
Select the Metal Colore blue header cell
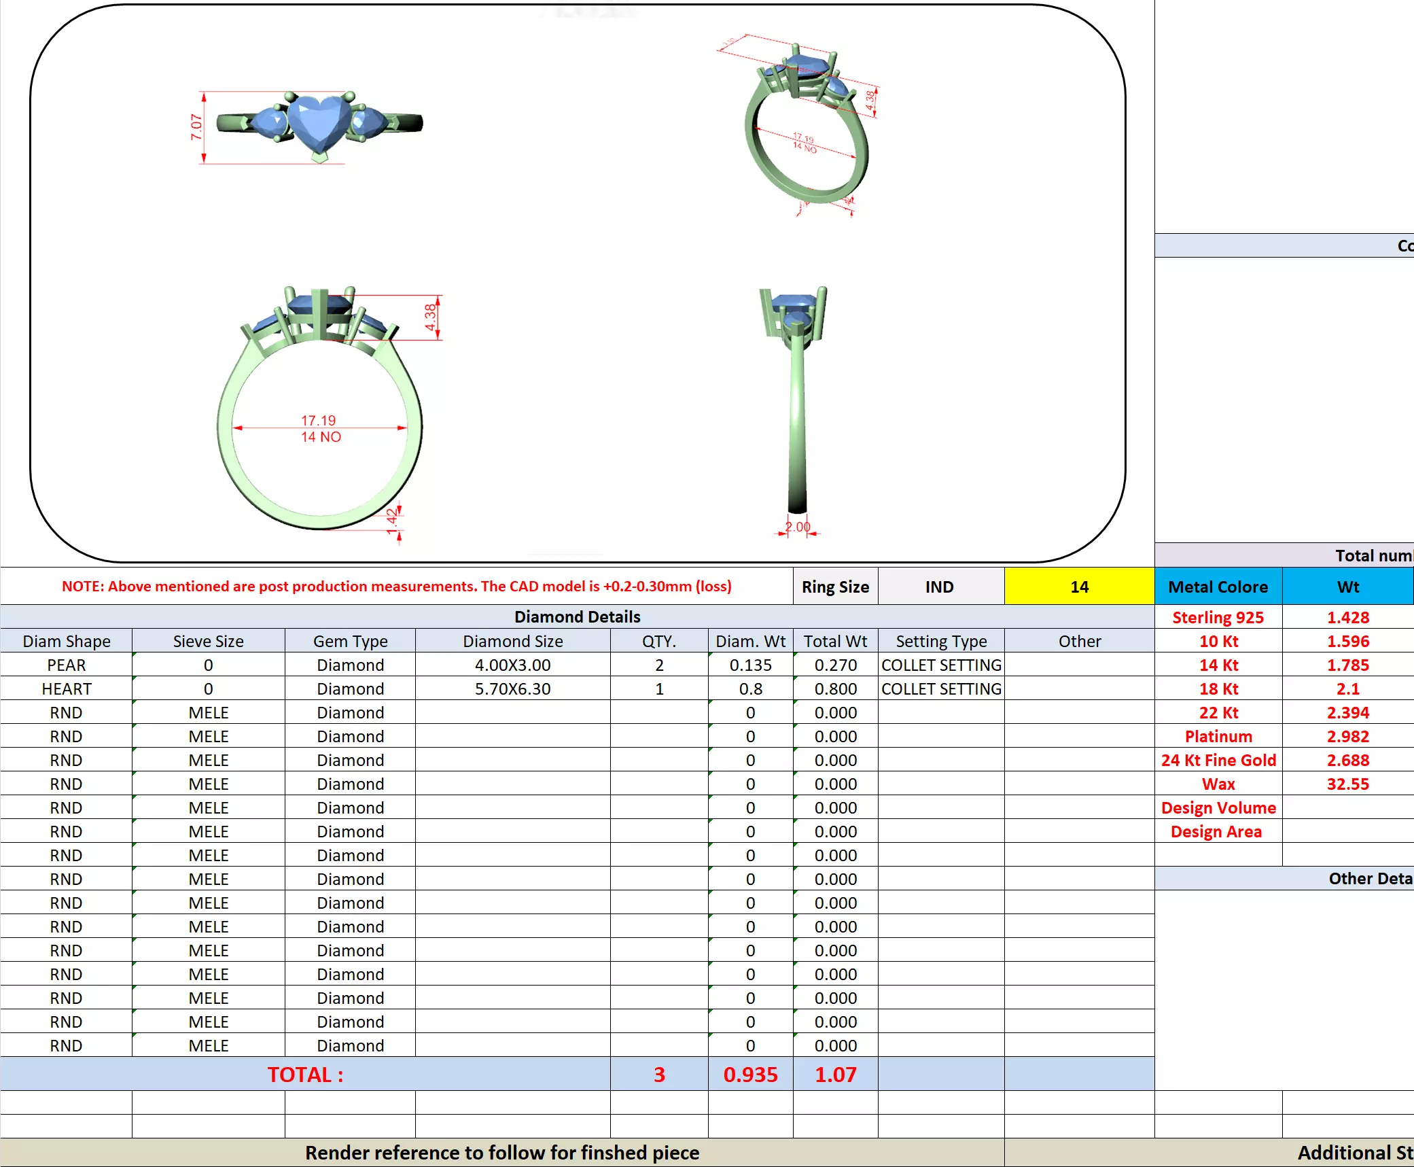coord(1218,587)
